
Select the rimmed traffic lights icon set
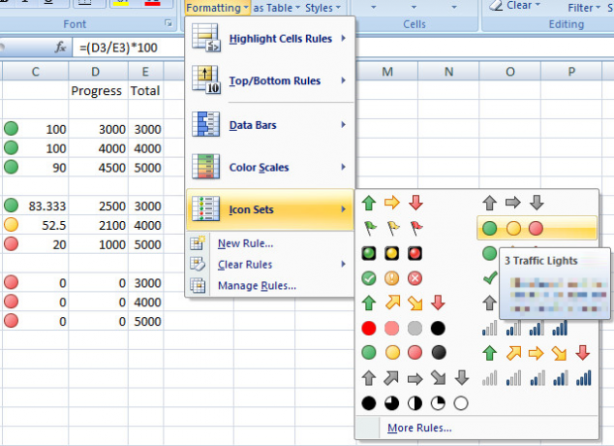pos(392,253)
